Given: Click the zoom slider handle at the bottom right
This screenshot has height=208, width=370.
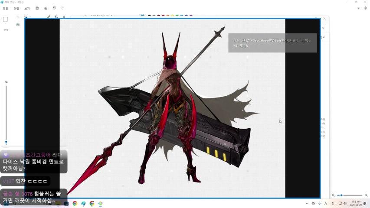Looking at the screenshot, I should pos(341,195).
